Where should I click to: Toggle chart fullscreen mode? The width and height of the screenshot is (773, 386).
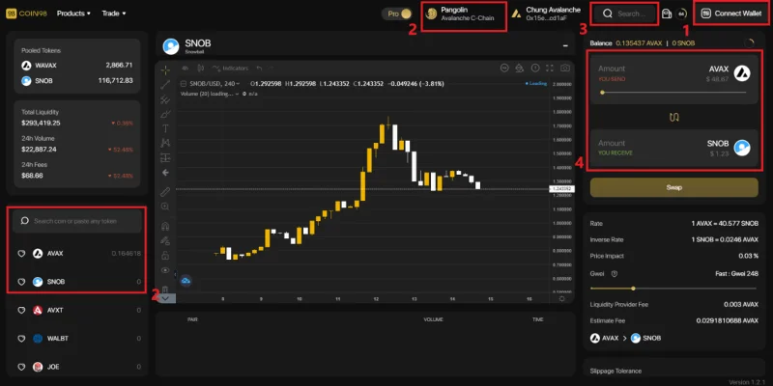[x=550, y=68]
